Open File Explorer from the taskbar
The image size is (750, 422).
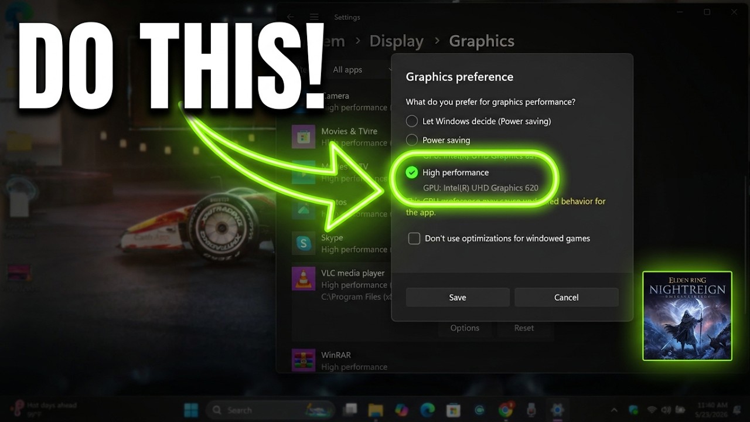pyautogui.click(x=376, y=410)
